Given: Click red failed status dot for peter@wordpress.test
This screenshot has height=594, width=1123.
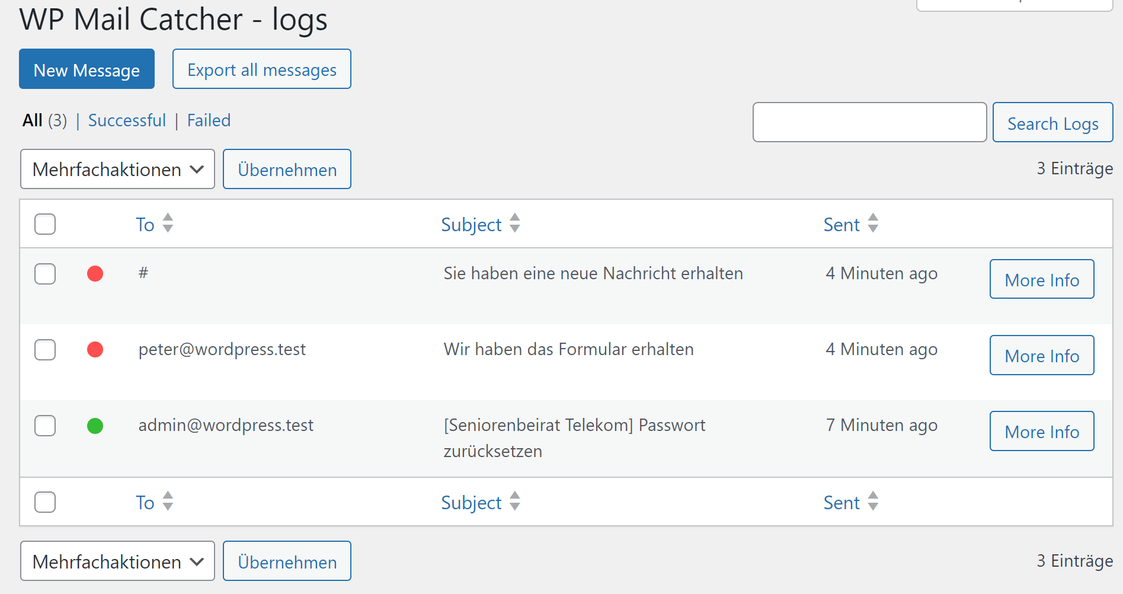Looking at the screenshot, I should pyautogui.click(x=95, y=350).
